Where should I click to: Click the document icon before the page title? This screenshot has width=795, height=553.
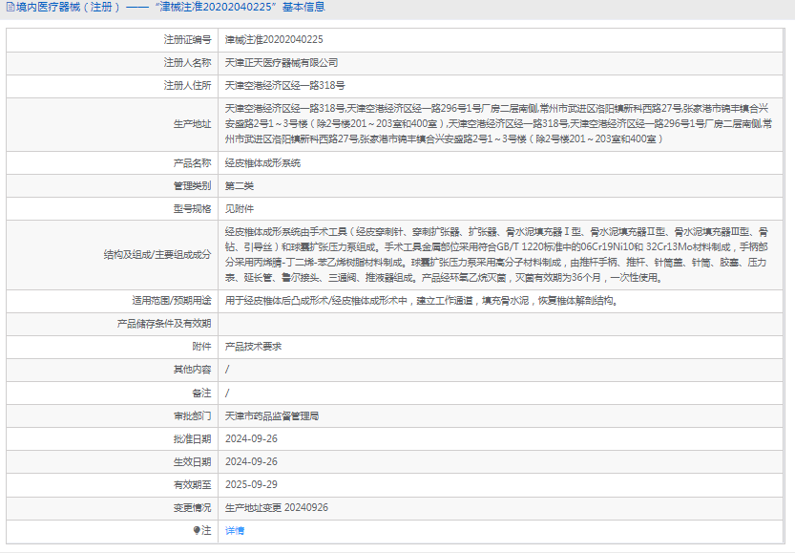tap(10, 7)
